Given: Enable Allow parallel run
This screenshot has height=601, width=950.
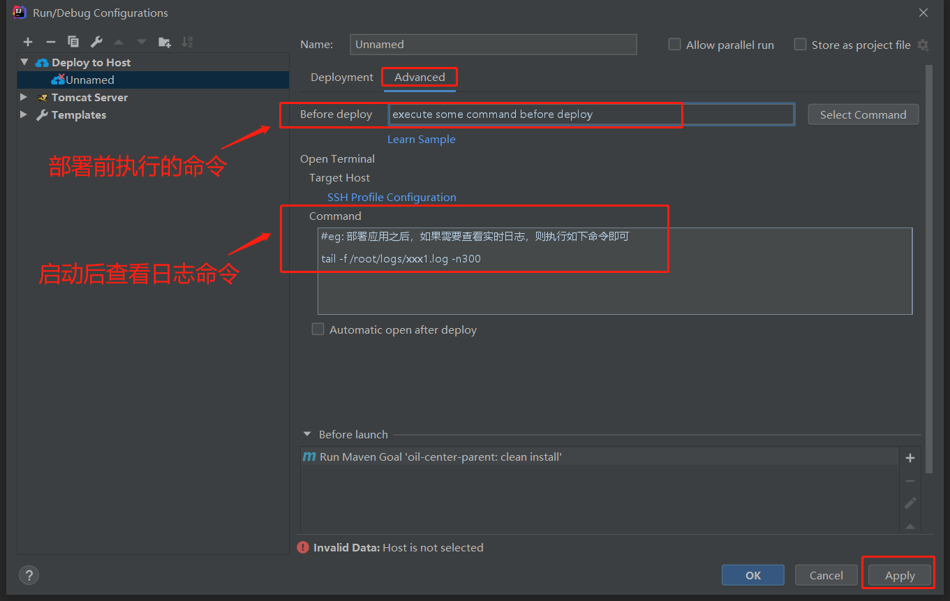Looking at the screenshot, I should click(674, 44).
